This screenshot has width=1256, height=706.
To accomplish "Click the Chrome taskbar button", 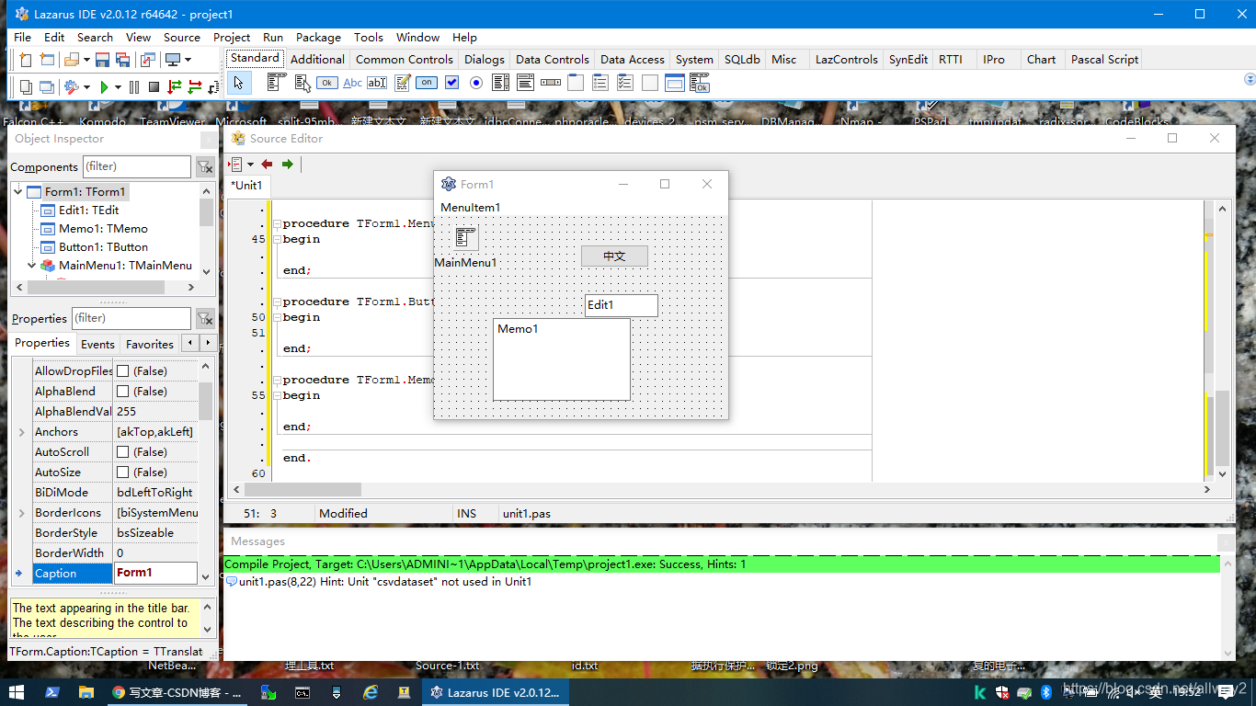I will [x=177, y=692].
